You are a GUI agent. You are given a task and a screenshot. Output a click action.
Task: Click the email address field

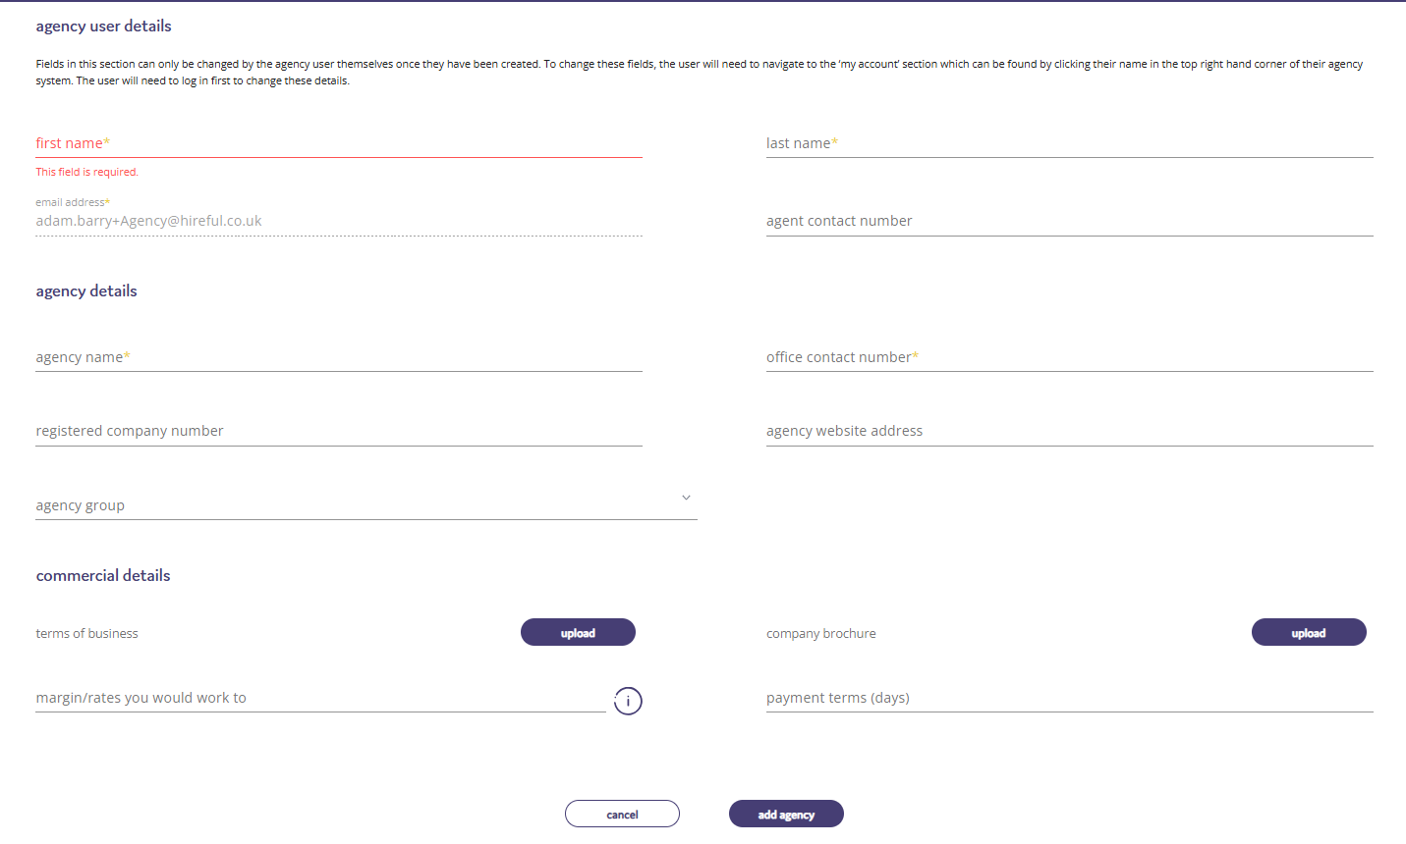click(x=339, y=221)
